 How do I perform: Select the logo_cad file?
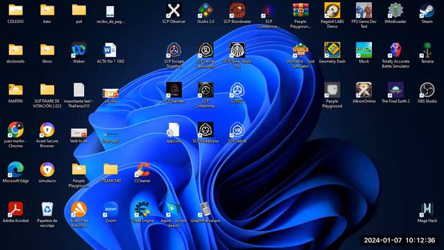click(x=110, y=135)
